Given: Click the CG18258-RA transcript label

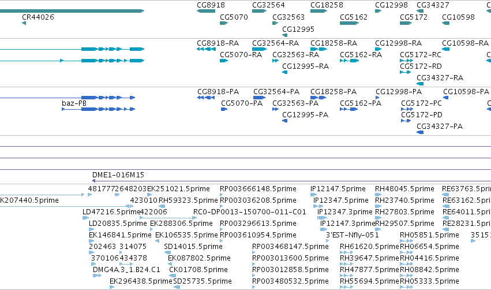Looking at the screenshot, I should coord(334,43).
